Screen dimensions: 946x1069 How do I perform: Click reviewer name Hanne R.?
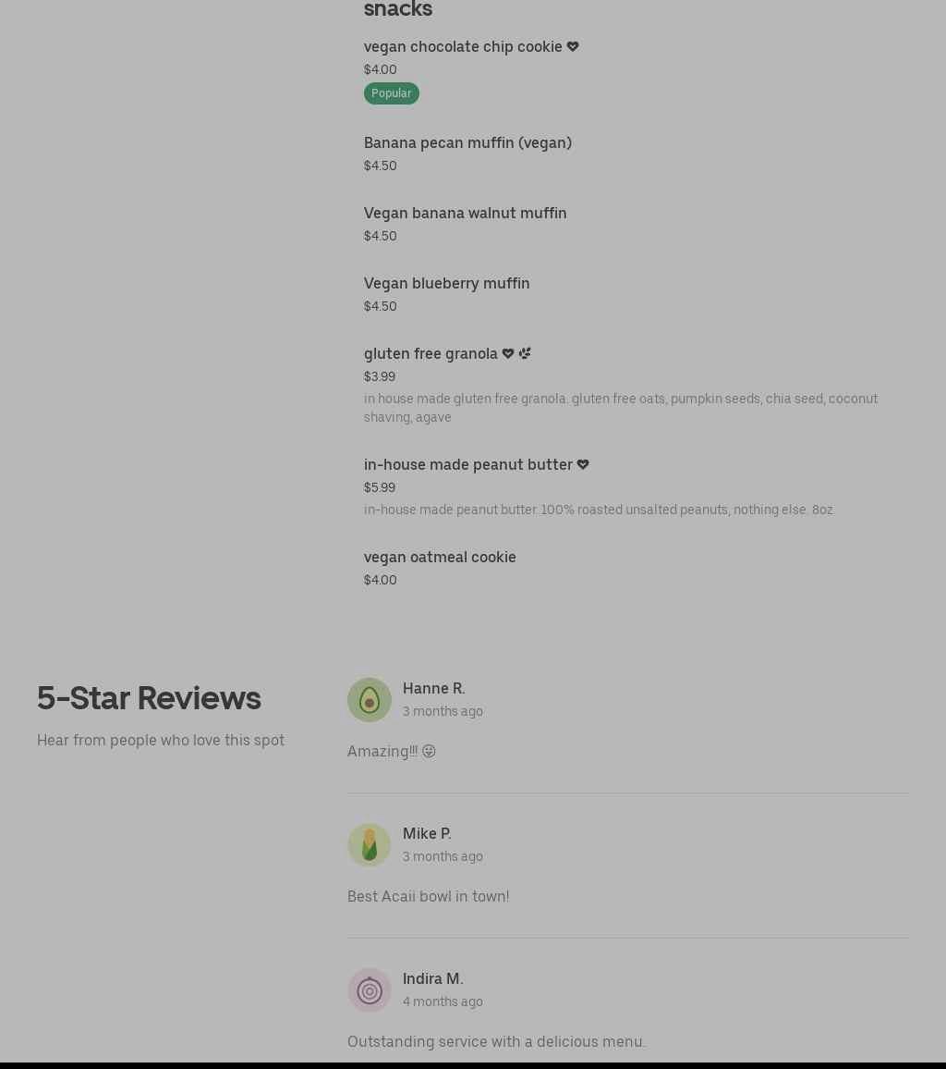433,688
